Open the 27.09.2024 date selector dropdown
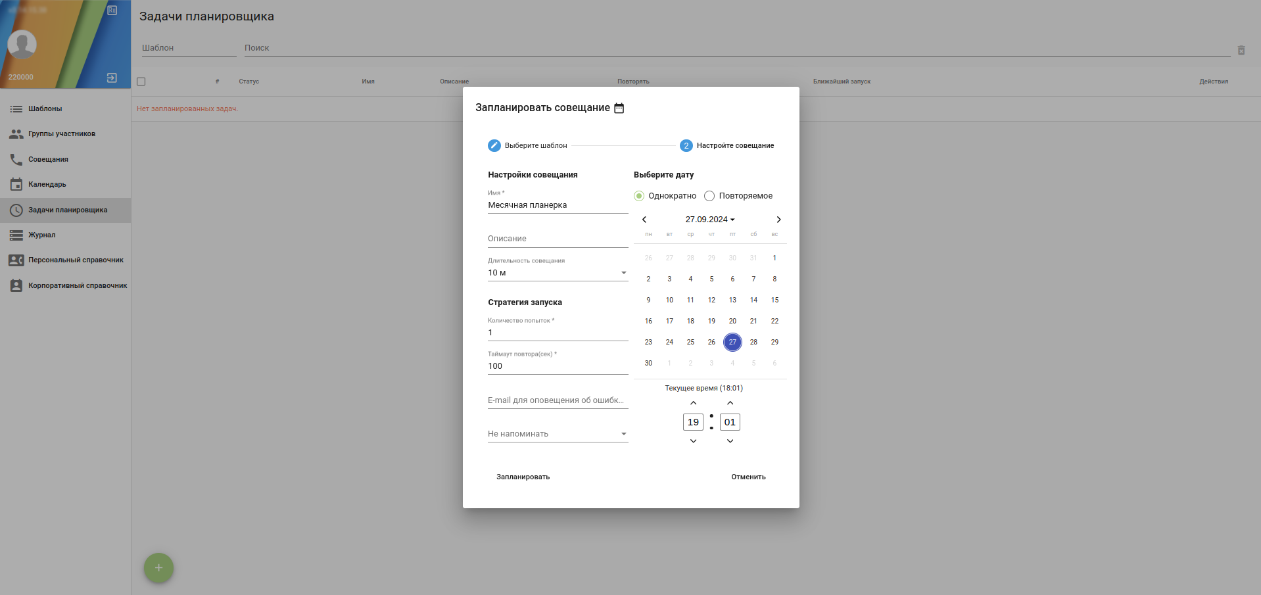Viewport: 1261px width, 595px height. pos(710,220)
